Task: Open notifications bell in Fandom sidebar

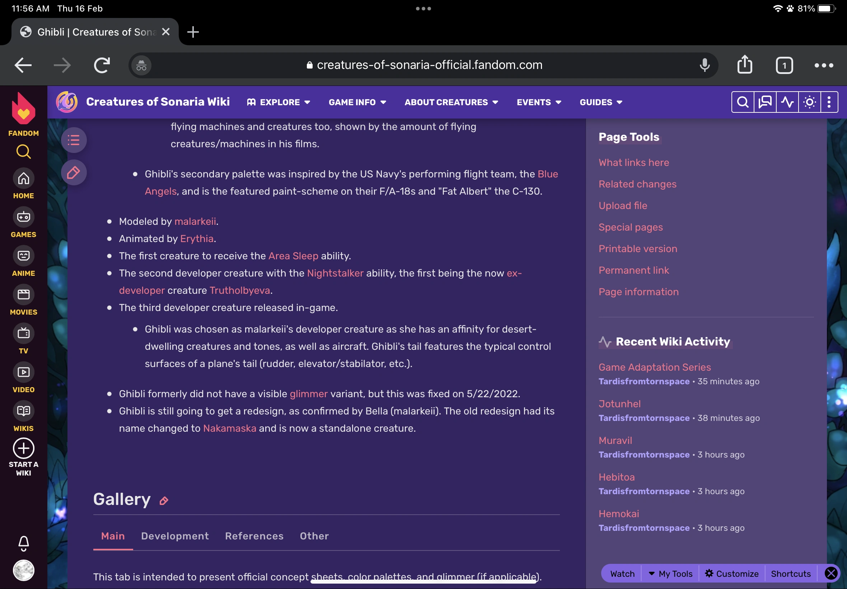Action: pyautogui.click(x=24, y=543)
